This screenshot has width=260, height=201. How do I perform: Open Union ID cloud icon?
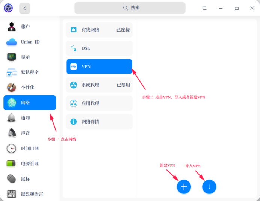(11, 42)
